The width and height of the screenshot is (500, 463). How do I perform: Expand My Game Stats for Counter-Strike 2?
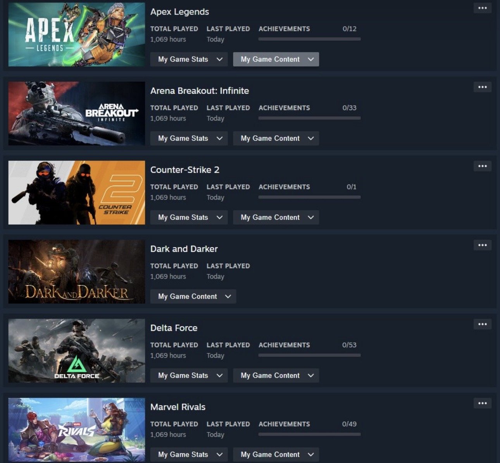coord(189,217)
